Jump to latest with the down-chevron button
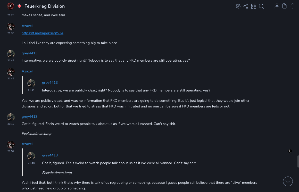 tap(288, 181)
